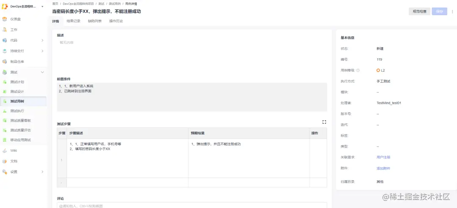Click the 添加附件 link
This screenshot has height=208, width=457.
(x=383, y=168)
